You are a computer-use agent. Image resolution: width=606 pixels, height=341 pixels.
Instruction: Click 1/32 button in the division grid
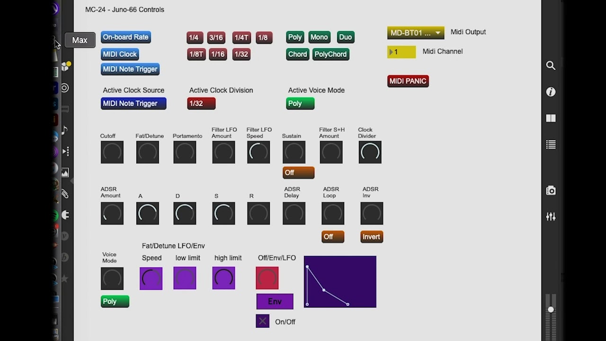(x=241, y=54)
